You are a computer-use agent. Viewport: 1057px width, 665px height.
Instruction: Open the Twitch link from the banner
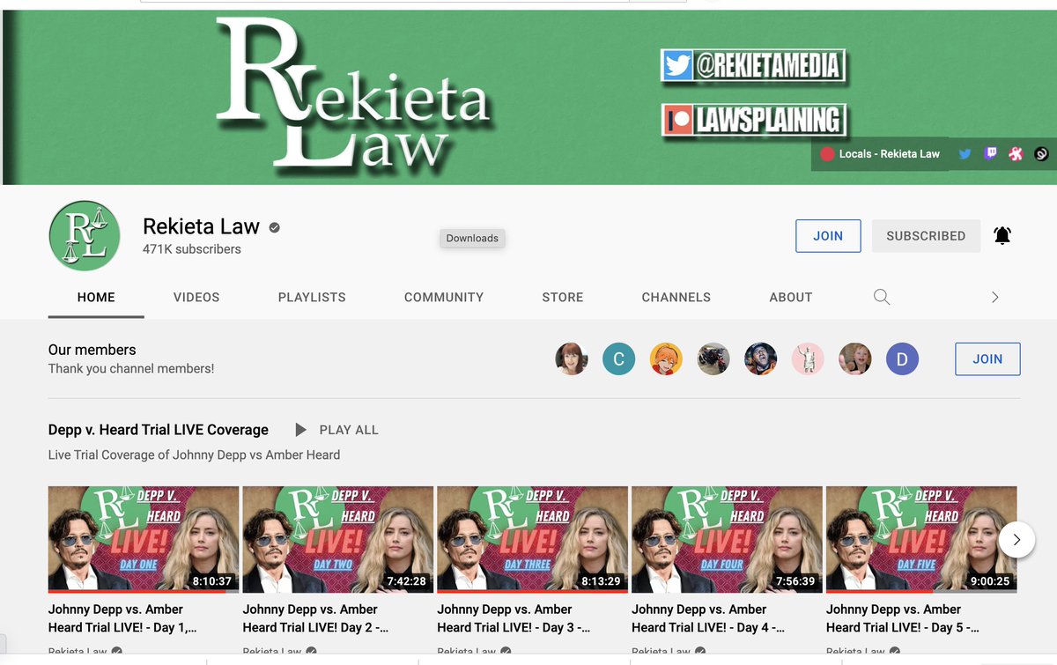click(x=990, y=153)
